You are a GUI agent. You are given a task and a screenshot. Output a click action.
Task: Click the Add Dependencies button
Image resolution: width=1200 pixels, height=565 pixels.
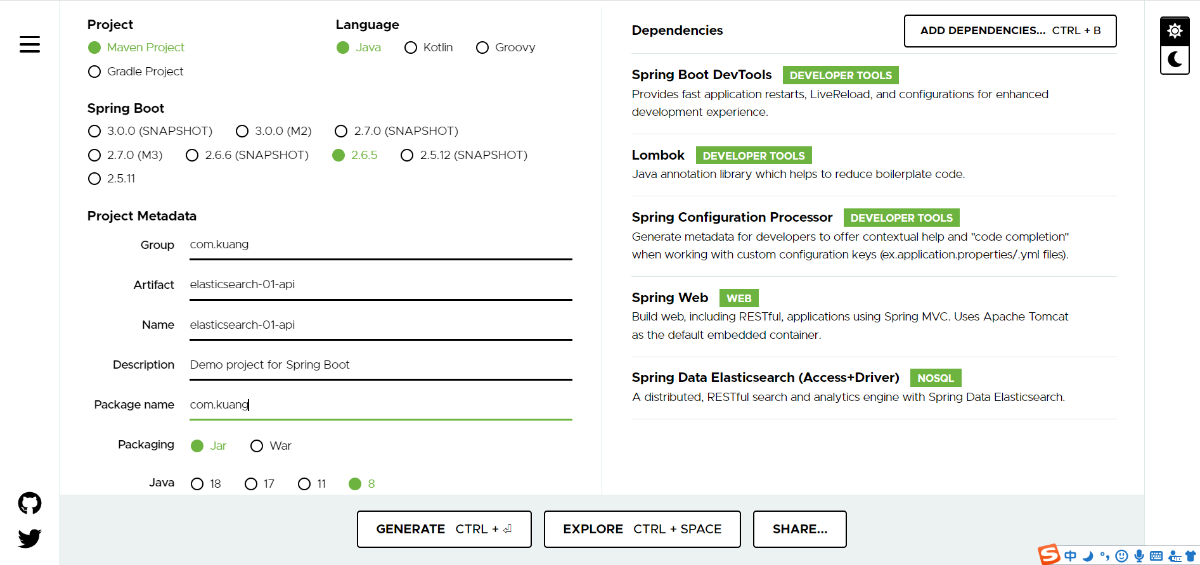[1010, 31]
